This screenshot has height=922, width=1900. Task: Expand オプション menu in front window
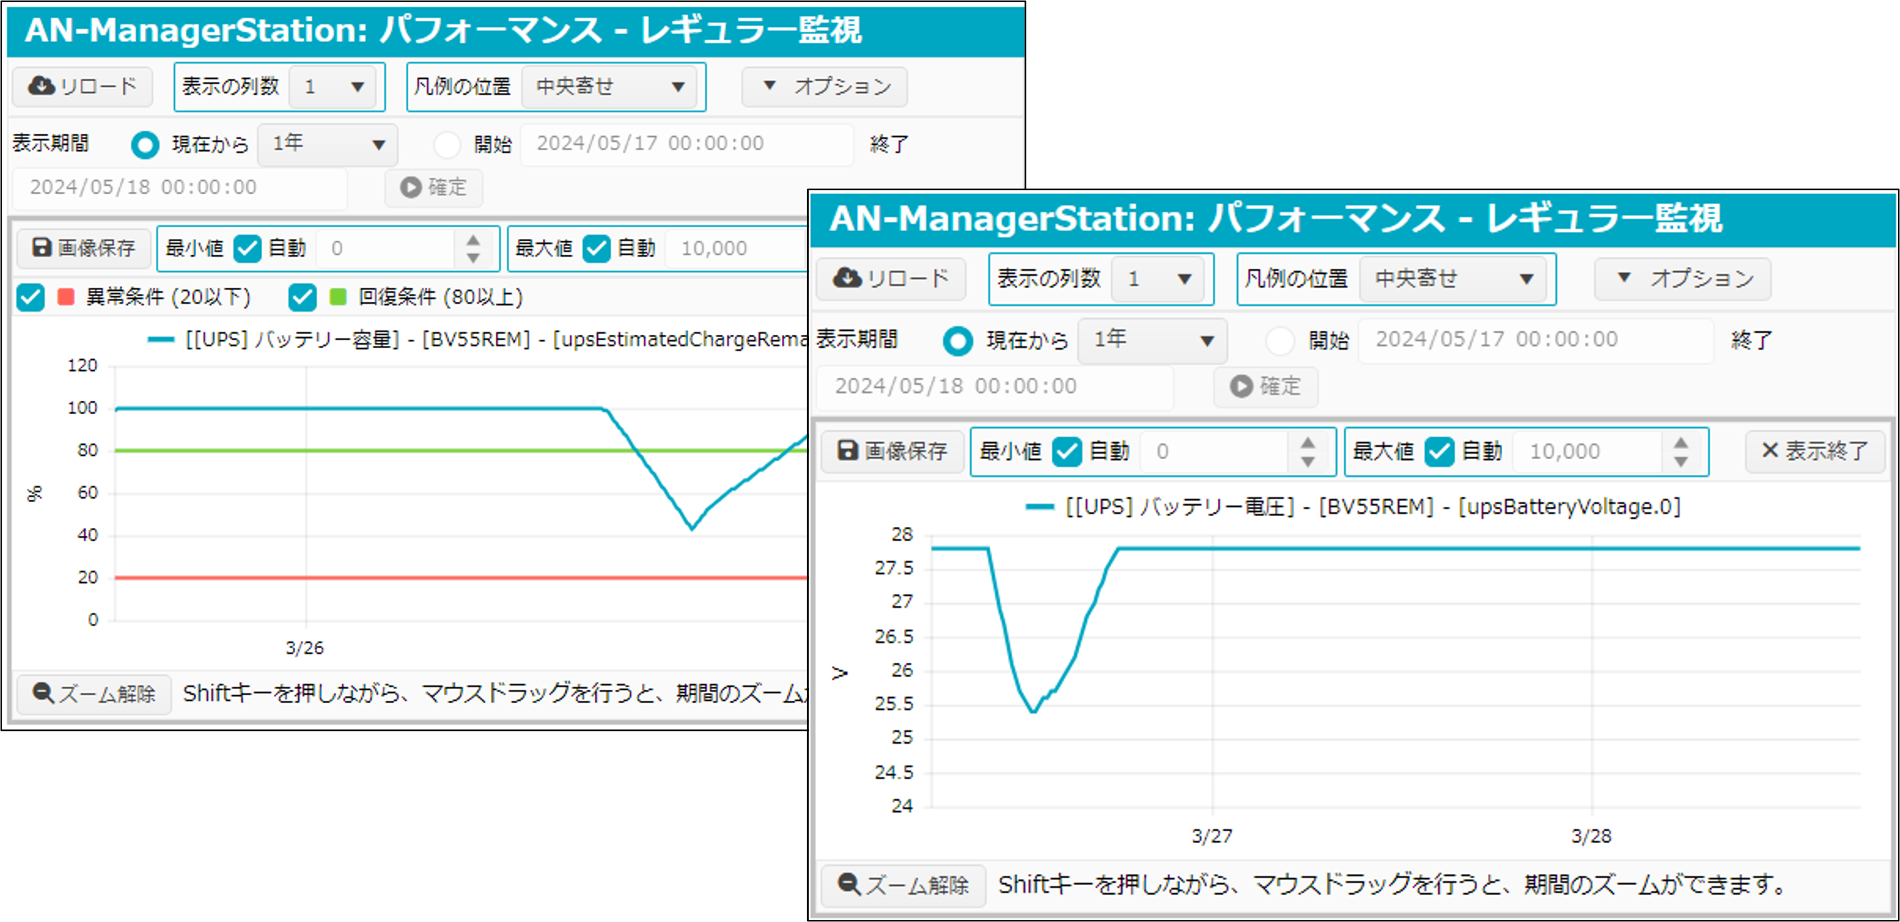pyautogui.click(x=1683, y=279)
